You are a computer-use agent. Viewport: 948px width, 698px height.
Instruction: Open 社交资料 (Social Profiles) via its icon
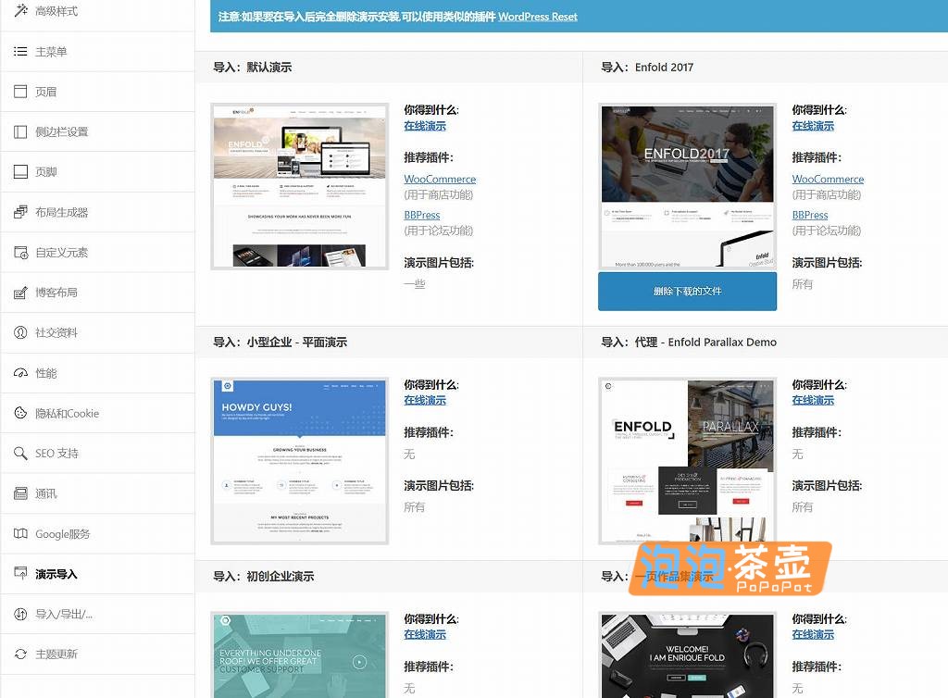pos(22,332)
